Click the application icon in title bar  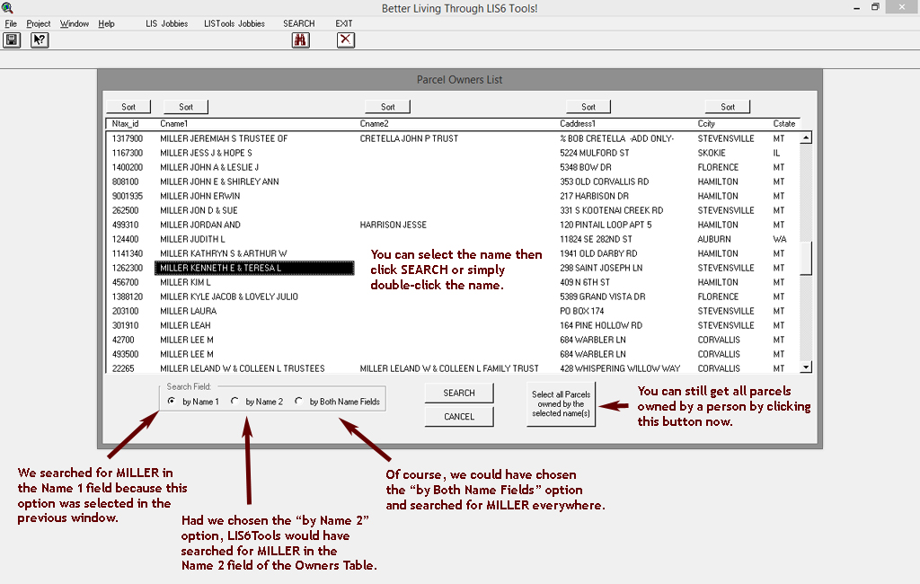pos(7,7)
